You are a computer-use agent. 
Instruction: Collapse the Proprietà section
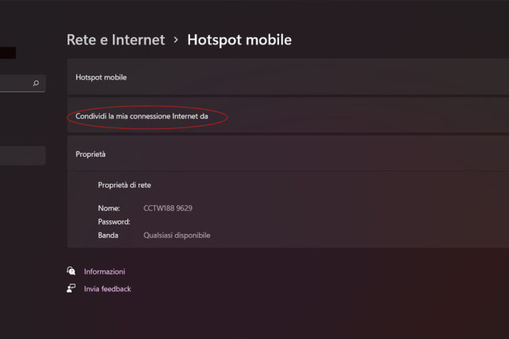tap(286, 154)
